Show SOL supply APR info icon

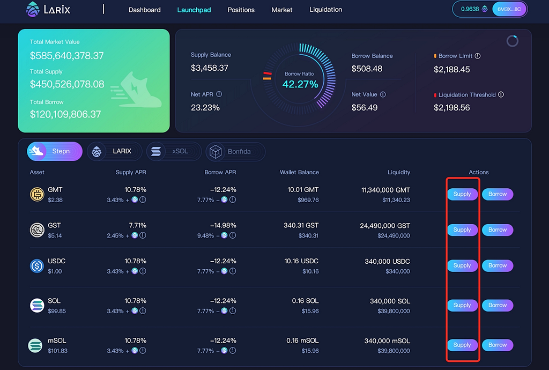coord(143,311)
